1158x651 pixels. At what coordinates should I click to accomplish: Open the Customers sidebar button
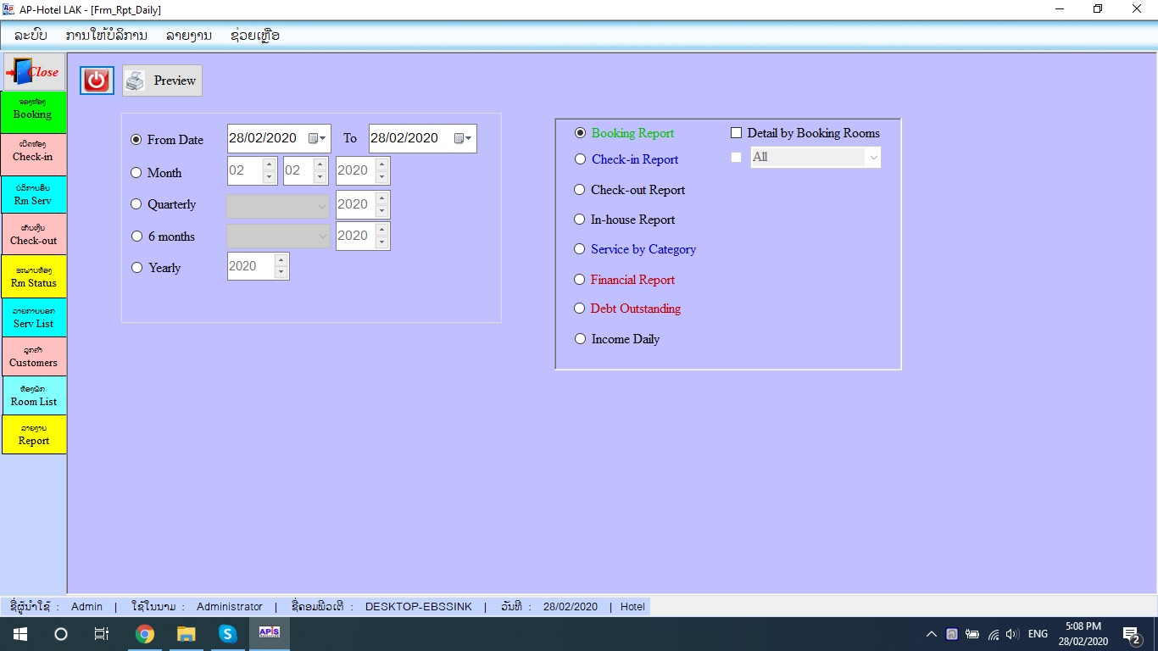[33, 358]
